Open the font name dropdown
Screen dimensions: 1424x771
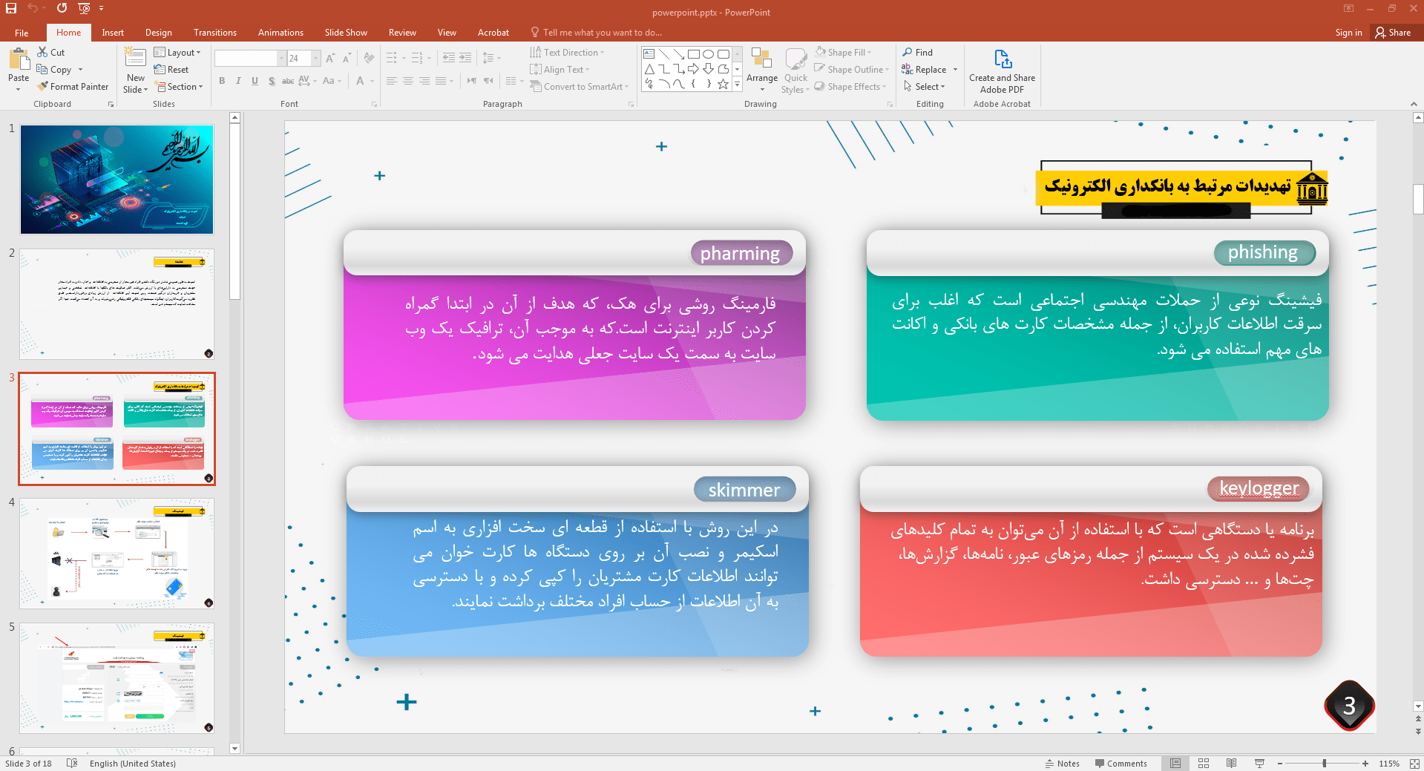point(281,58)
